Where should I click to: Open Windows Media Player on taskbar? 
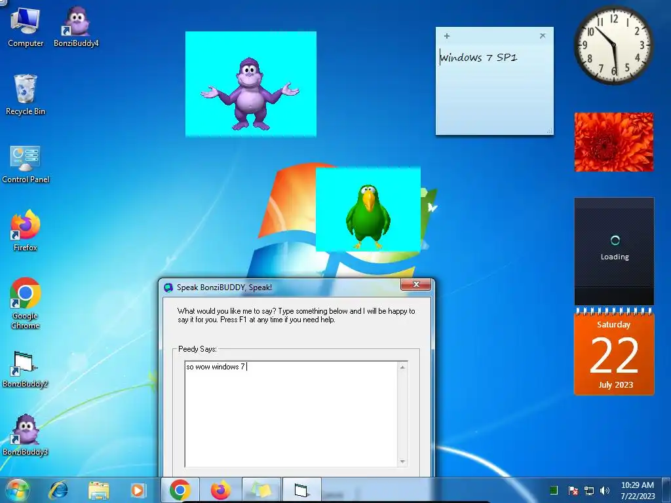coord(138,490)
